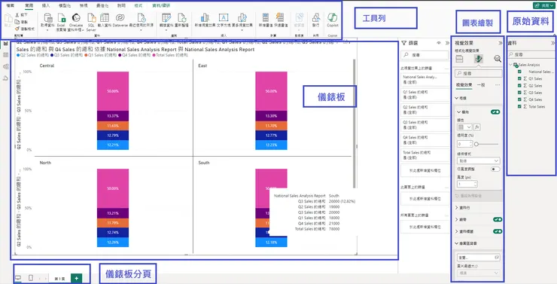The image size is (557, 284).
Task: Switch to the Model view sidebar icon
Action: coord(6,66)
